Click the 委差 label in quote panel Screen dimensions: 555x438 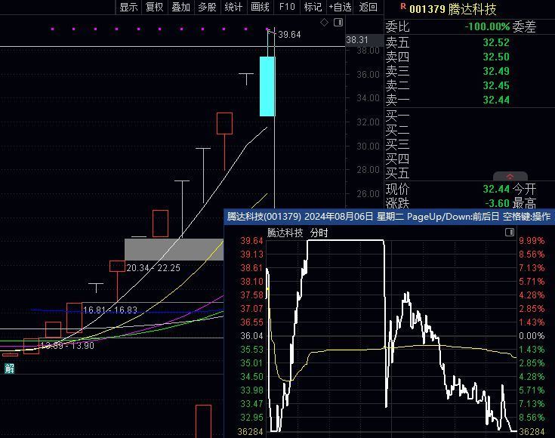point(524,26)
